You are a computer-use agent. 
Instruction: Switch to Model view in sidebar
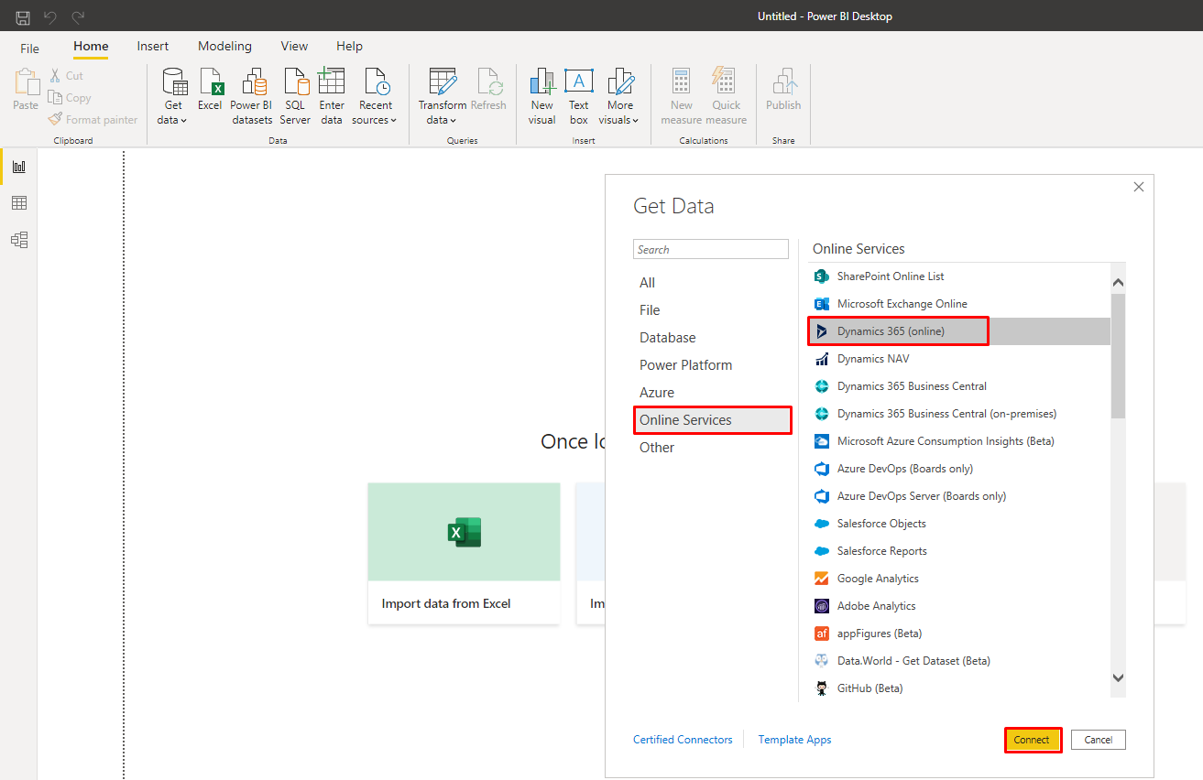pyautogui.click(x=19, y=240)
